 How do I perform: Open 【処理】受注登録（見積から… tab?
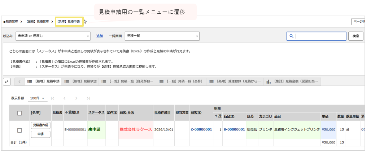click(235, 81)
